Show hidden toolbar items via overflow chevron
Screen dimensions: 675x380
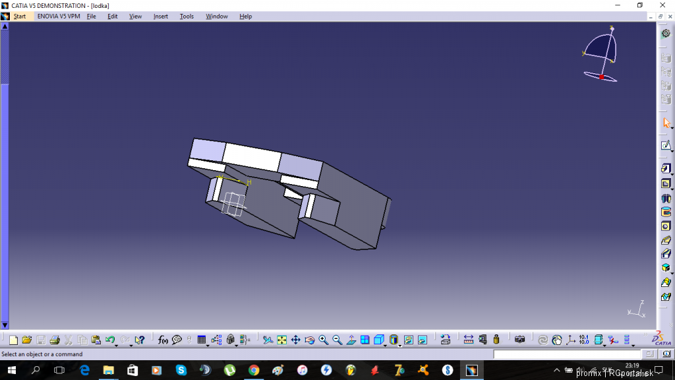tap(645, 336)
